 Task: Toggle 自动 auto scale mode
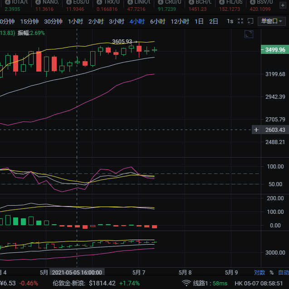[283, 273]
